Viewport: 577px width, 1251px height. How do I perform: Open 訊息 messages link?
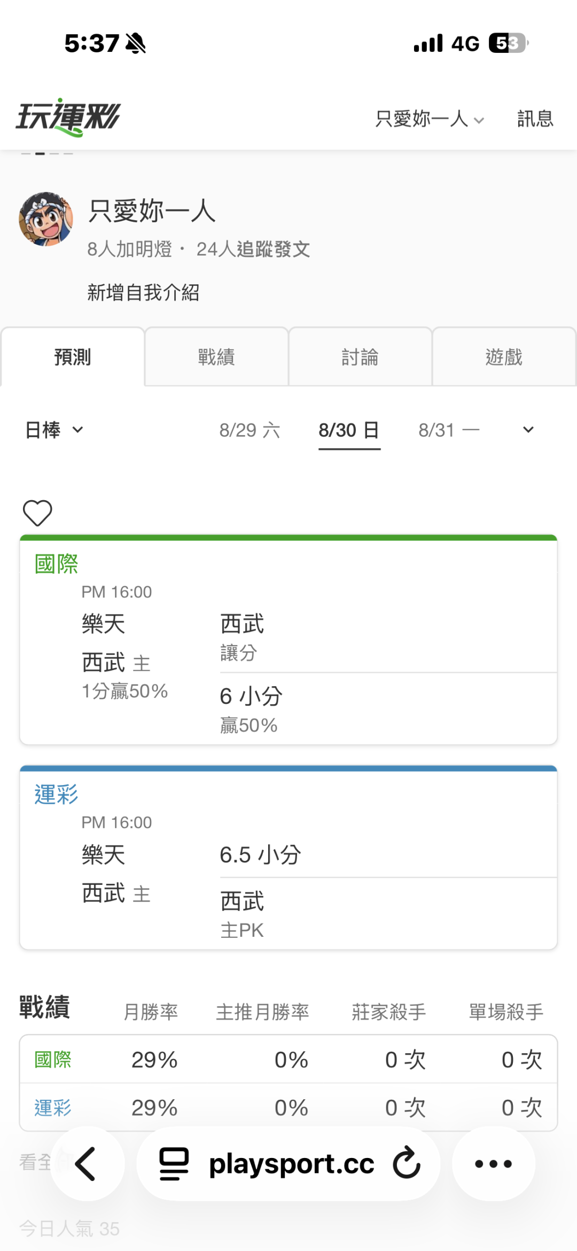[535, 119]
